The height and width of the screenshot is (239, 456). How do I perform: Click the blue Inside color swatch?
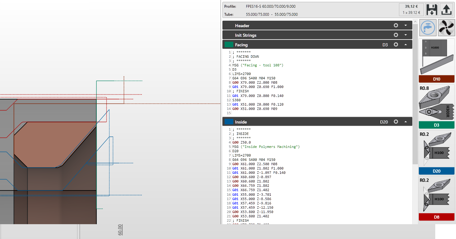229,122
